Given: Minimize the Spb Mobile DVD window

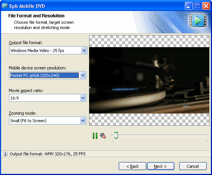Looking at the screenshot, I should pyautogui.click(x=189, y=6).
